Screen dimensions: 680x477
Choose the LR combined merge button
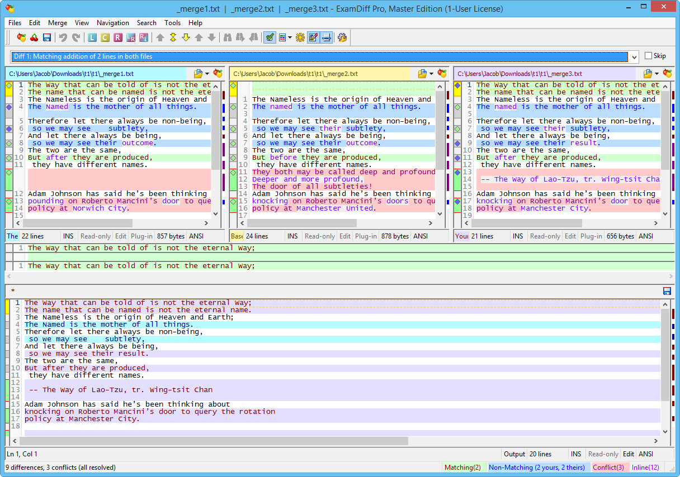point(131,37)
